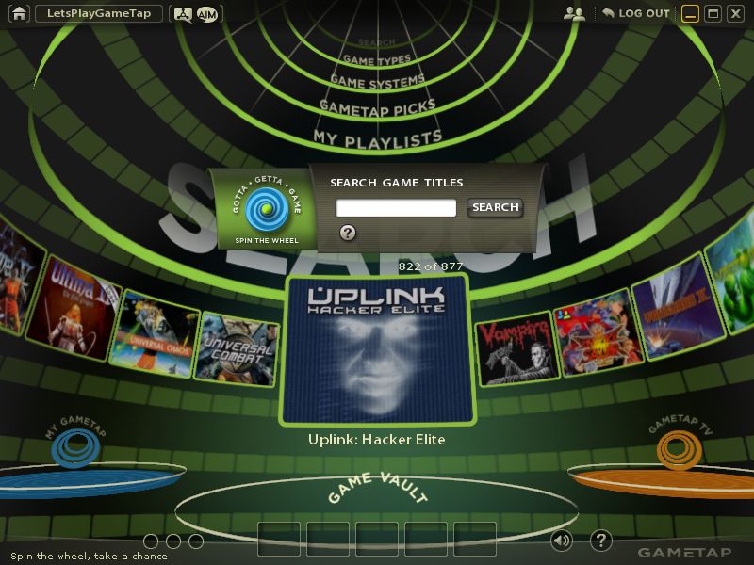The width and height of the screenshot is (754, 565).
Task: Open the My Playlists menu ring
Action: pos(378,139)
